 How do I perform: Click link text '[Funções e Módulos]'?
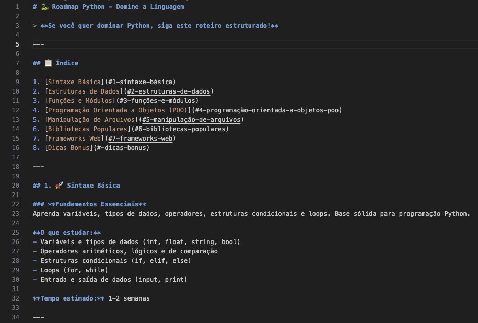(x=80, y=101)
